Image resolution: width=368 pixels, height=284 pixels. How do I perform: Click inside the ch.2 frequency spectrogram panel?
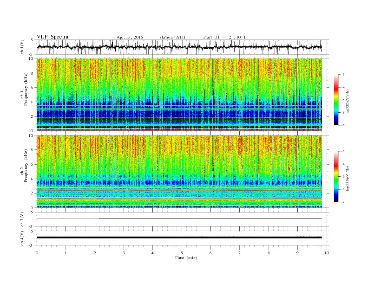coord(179,171)
